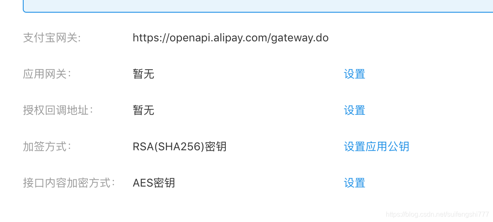493x222 pixels.
Task: Select the 接口内容加密方式 label
Action: tap(69, 183)
